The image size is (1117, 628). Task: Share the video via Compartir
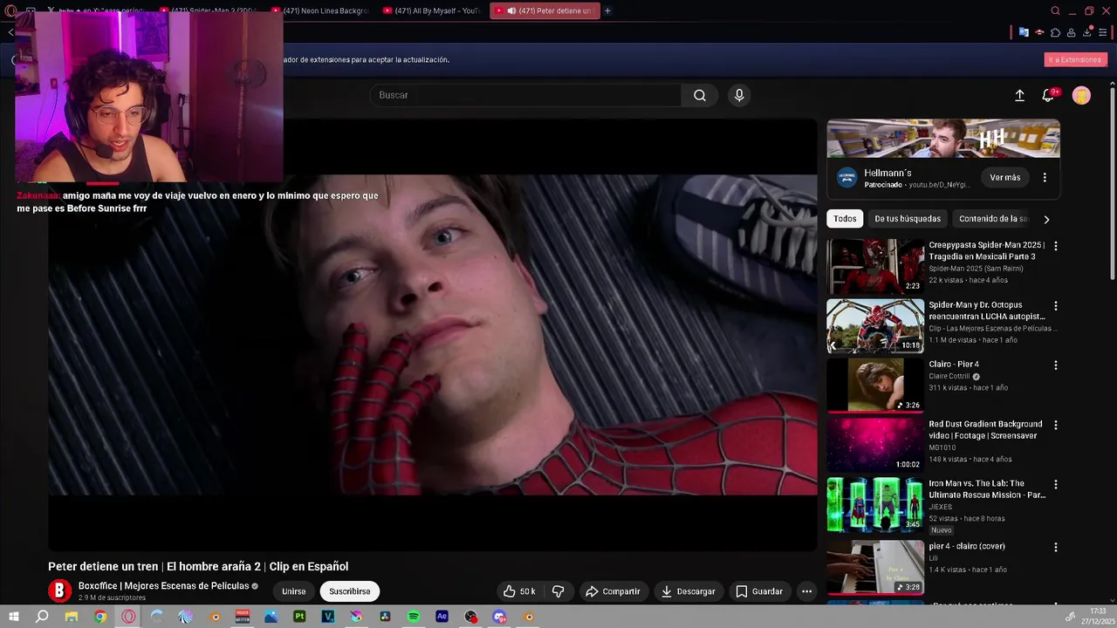[x=613, y=591]
